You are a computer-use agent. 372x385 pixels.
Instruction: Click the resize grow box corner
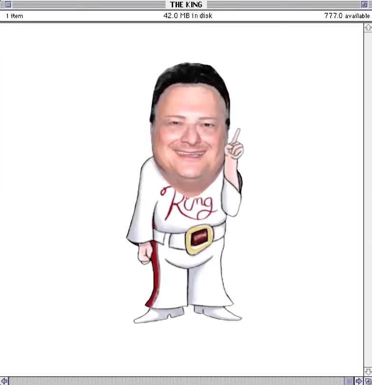368,381
